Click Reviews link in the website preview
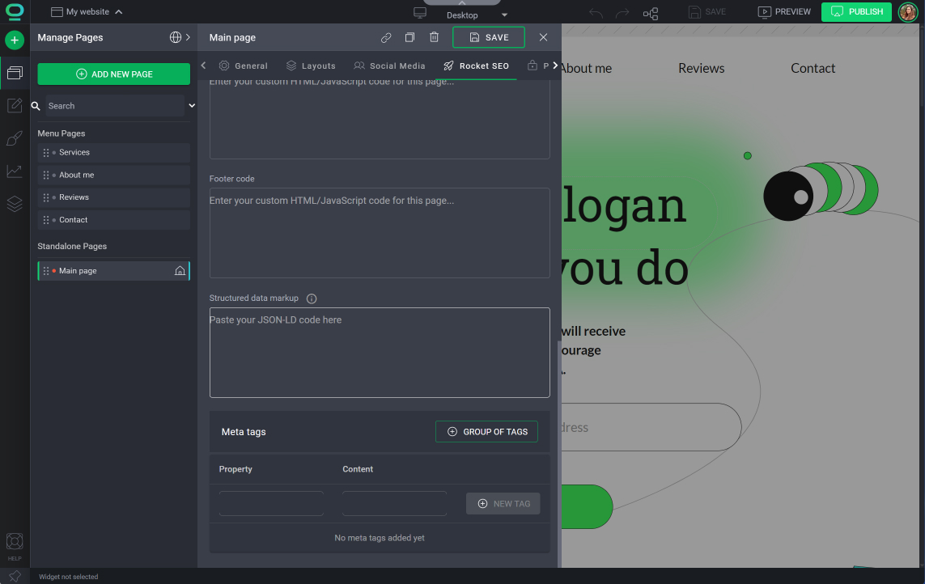 tap(702, 69)
